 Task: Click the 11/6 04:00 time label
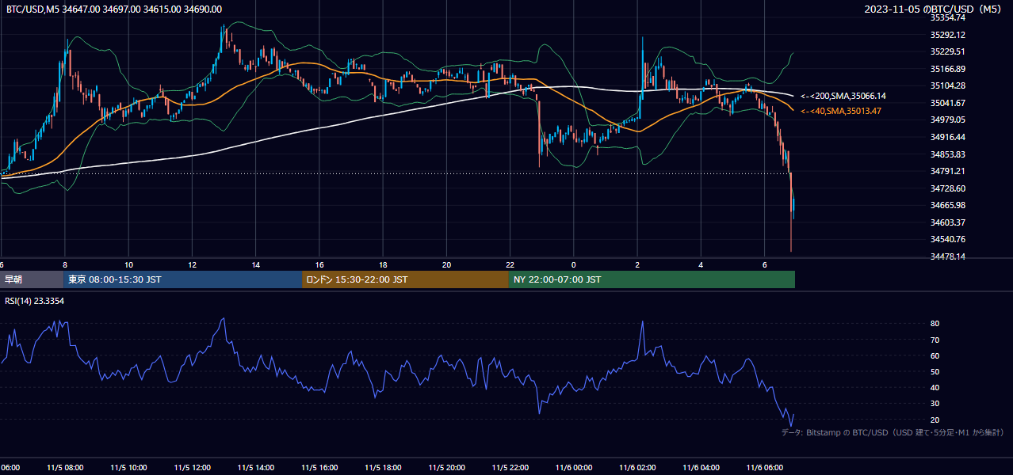(x=701, y=468)
